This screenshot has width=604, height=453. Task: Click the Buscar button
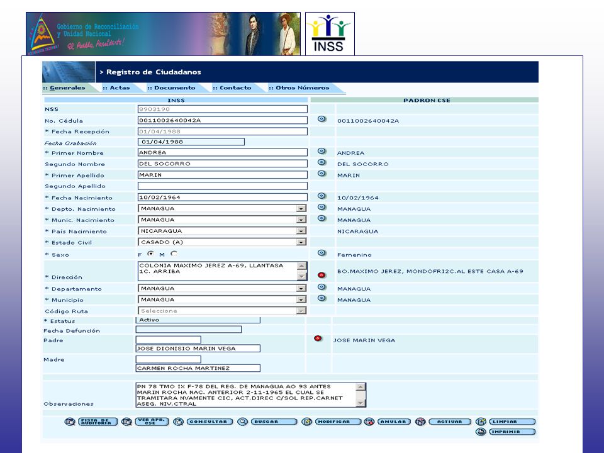click(x=274, y=422)
